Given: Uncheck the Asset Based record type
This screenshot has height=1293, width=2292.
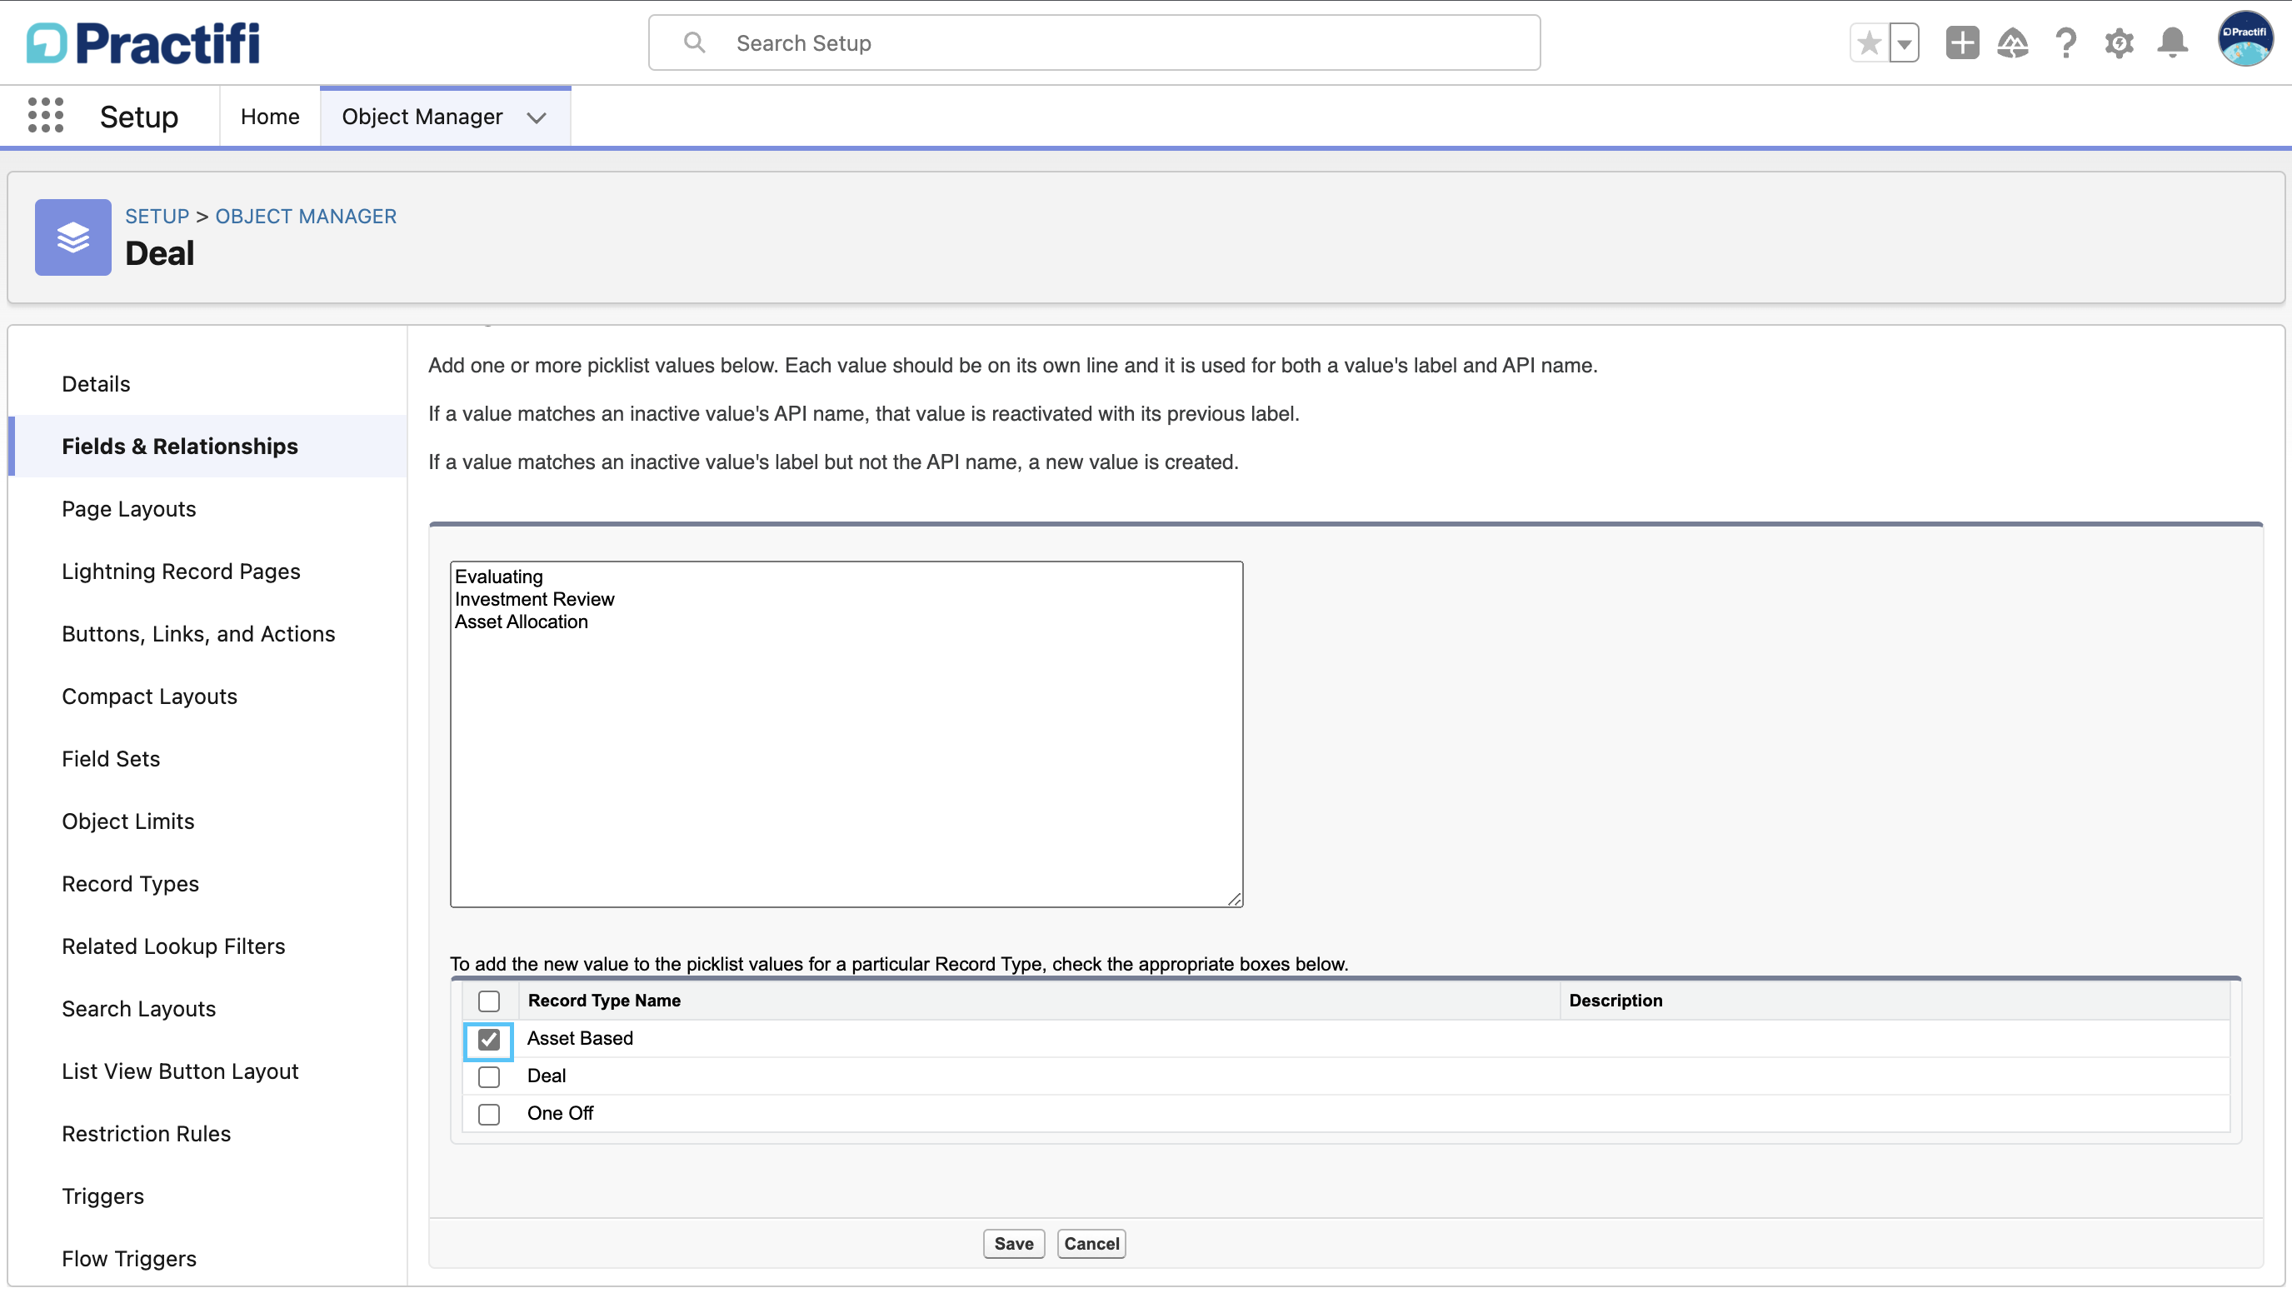Looking at the screenshot, I should [x=488, y=1040].
